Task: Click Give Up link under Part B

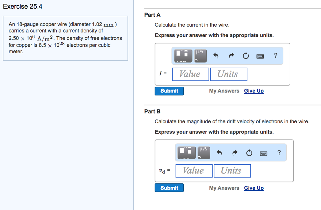Action: [254, 188]
